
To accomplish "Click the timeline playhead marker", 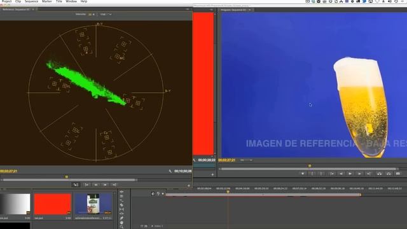I will click(x=228, y=191).
